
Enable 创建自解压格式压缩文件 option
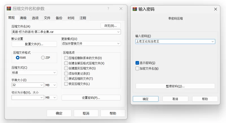click(66, 63)
